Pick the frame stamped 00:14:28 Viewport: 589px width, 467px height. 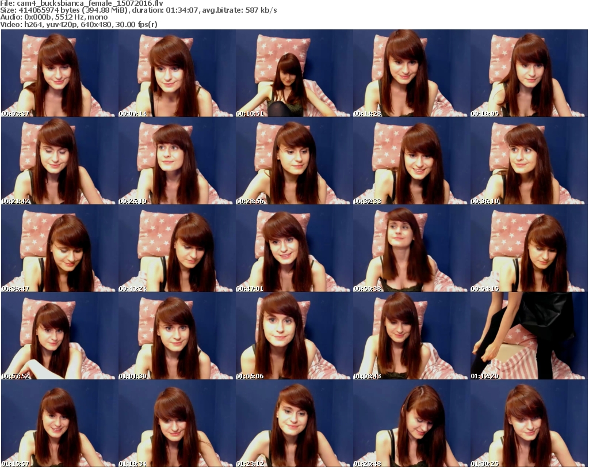[411, 73]
